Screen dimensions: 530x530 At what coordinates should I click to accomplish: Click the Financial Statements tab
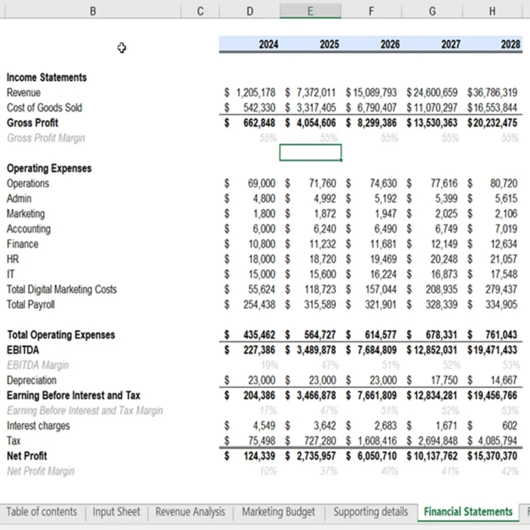pos(468,512)
